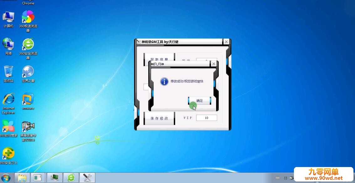Select the vmware desktop shortcut
Viewport: 355px width, 183px height.
pos(28,102)
